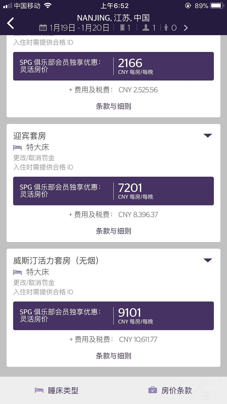The image size is (227, 404).
Task: Select the 9101 CNY flexible rate
Action: pyautogui.click(x=113, y=316)
